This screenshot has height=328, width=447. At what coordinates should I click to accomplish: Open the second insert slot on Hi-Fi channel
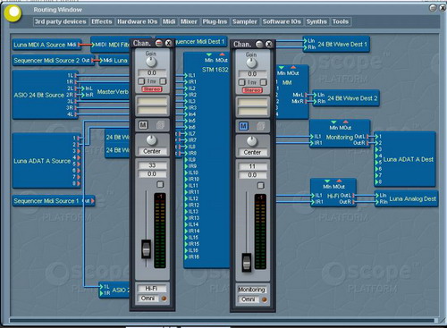[152, 111]
